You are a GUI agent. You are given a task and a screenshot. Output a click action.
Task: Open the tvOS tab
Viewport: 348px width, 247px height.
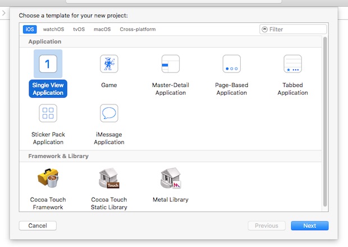coord(79,29)
